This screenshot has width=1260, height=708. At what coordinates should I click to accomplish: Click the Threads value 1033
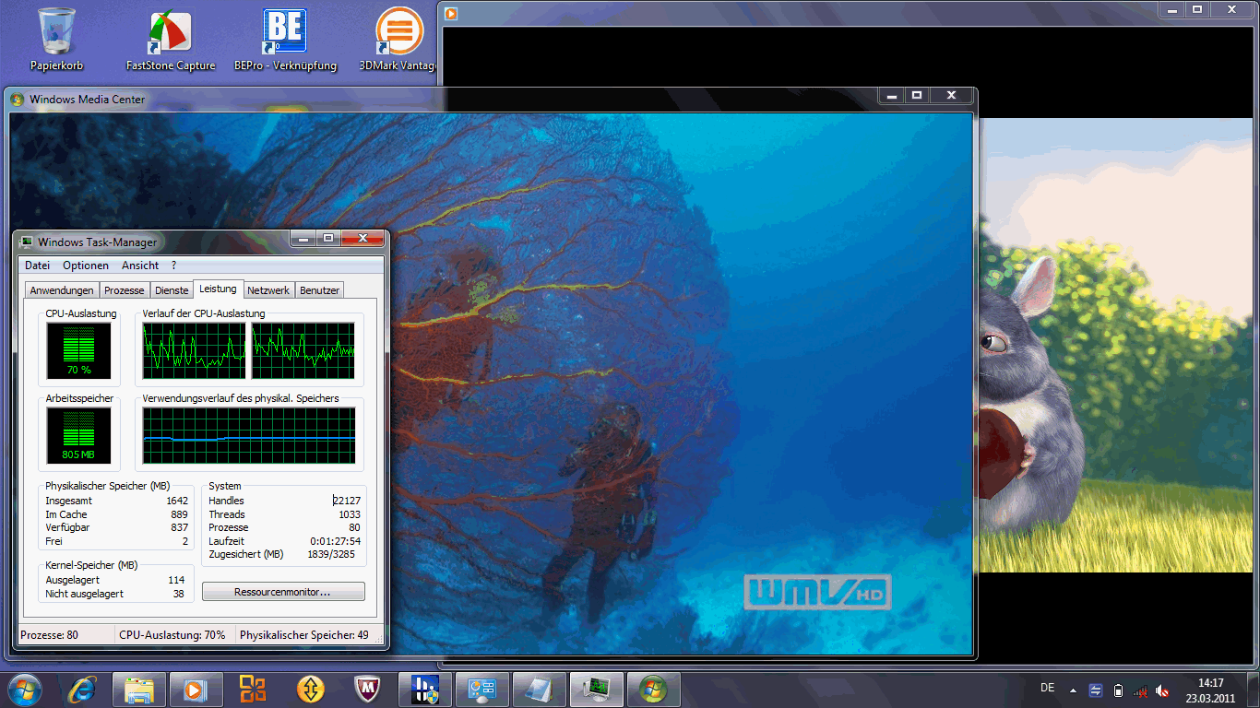[350, 514]
